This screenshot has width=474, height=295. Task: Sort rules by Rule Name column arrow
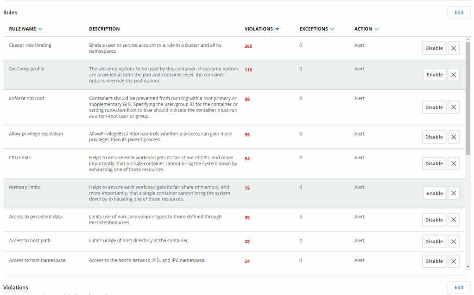tap(40, 29)
